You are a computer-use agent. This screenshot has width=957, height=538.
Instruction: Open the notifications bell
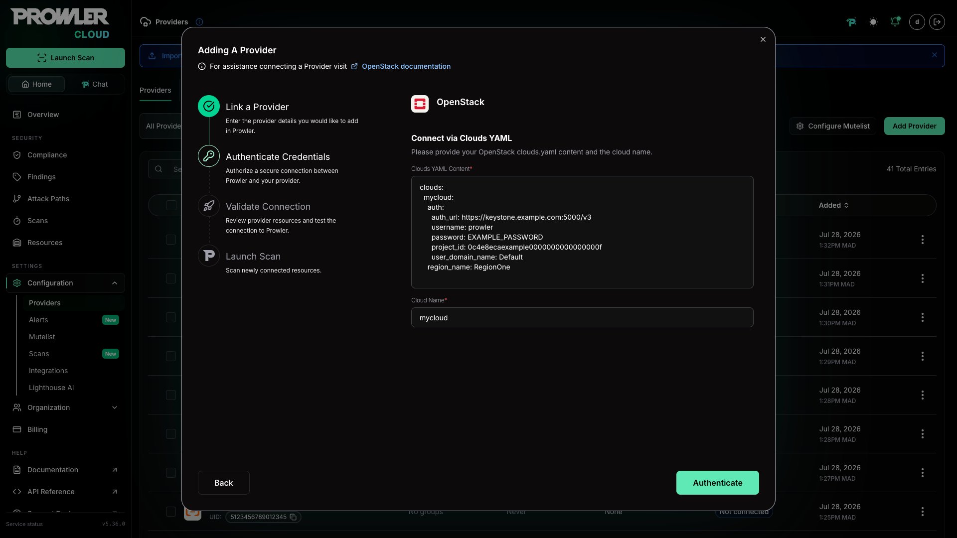(x=895, y=22)
